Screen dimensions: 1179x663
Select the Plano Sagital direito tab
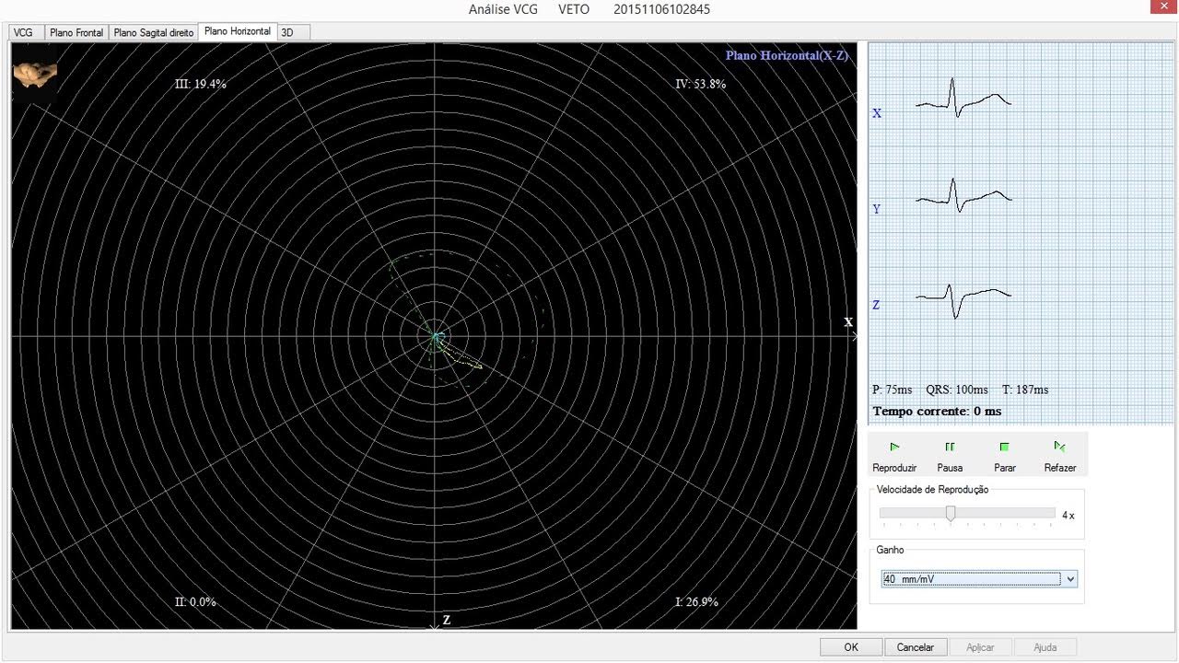[x=154, y=32]
